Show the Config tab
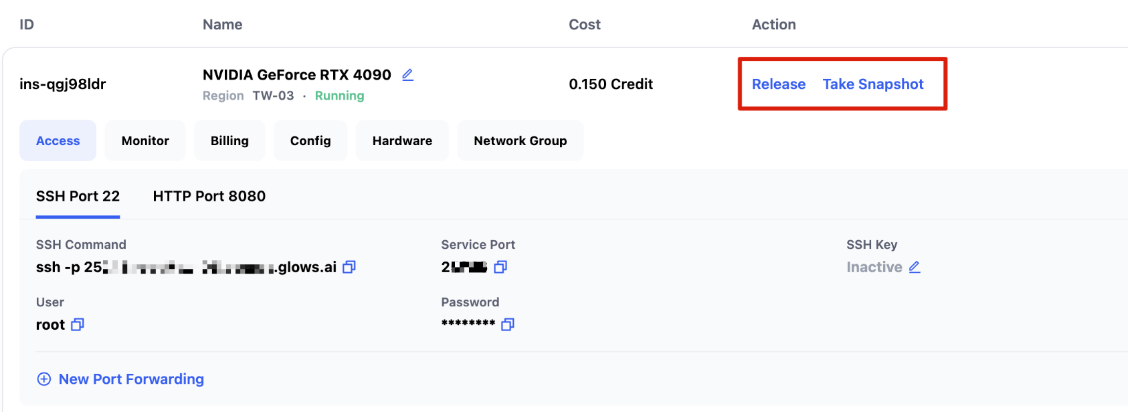Image resolution: width=1128 pixels, height=412 pixels. click(310, 140)
